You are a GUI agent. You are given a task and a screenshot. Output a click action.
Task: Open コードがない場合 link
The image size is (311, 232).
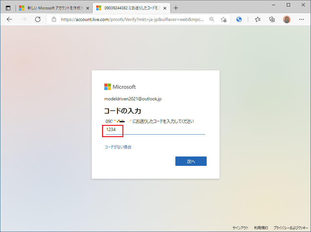click(118, 147)
